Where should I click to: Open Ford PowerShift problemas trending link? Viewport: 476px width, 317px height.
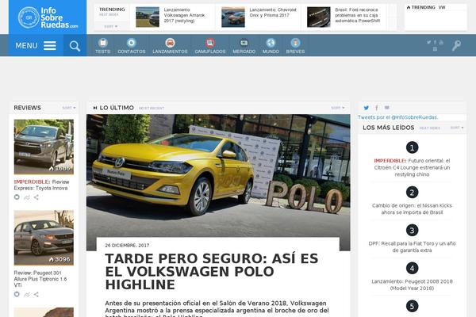pos(357,15)
